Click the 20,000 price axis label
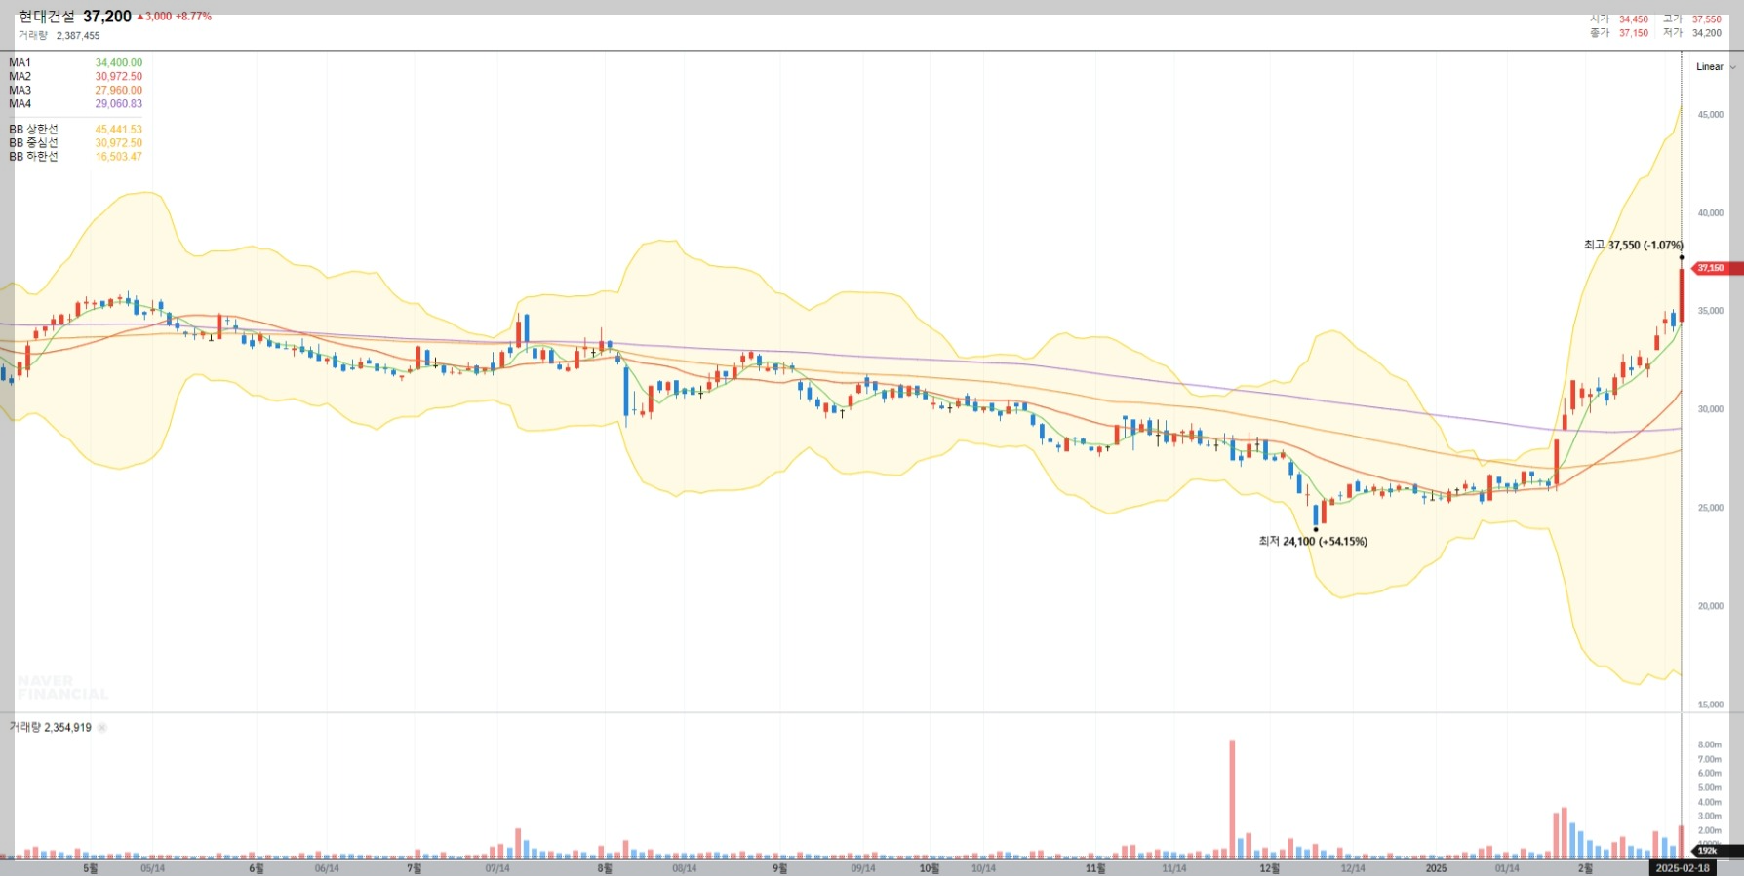Image resolution: width=1744 pixels, height=876 pixels. [1710, 607]
